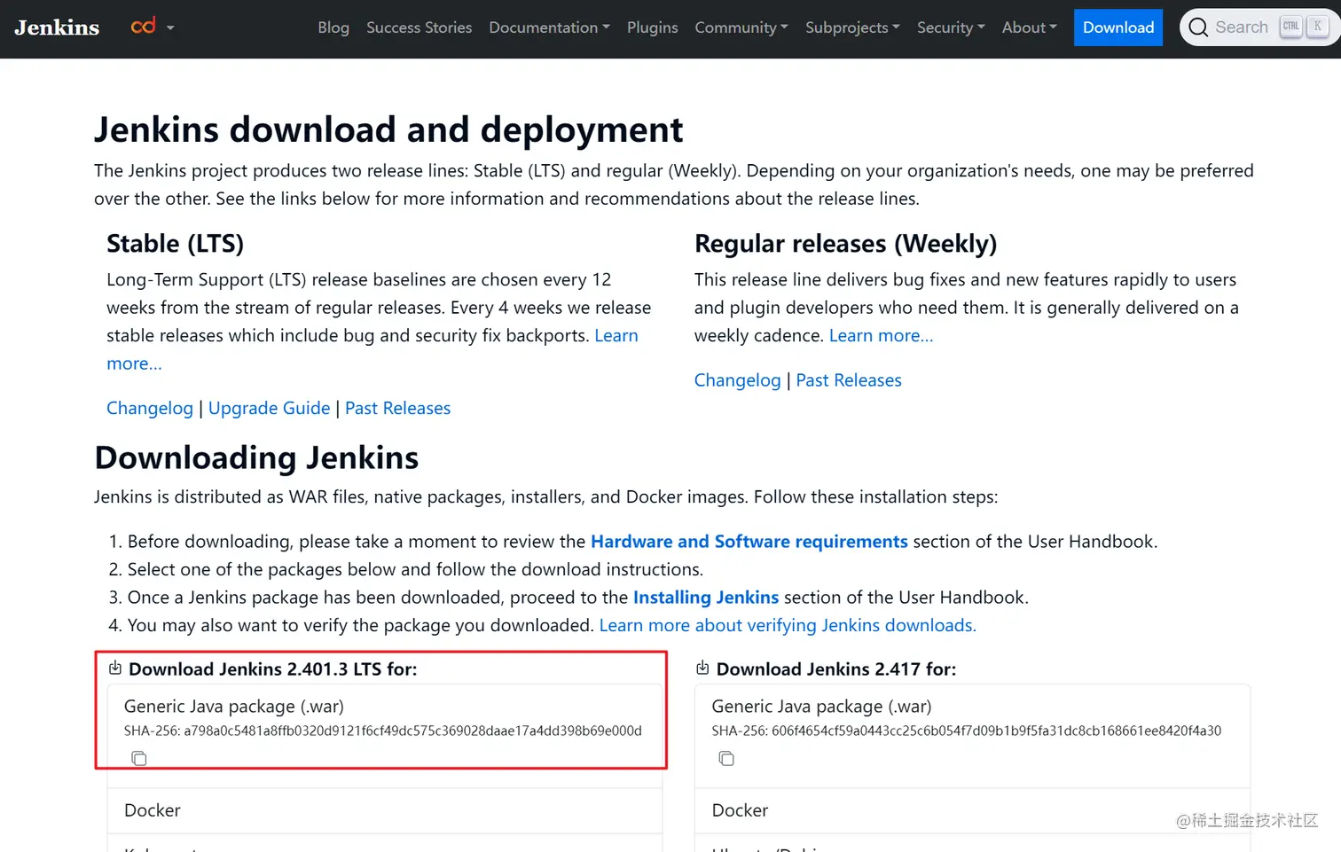Go to the Plugins page
This screenshot has width=1341, height=852.
click(652, 27)
